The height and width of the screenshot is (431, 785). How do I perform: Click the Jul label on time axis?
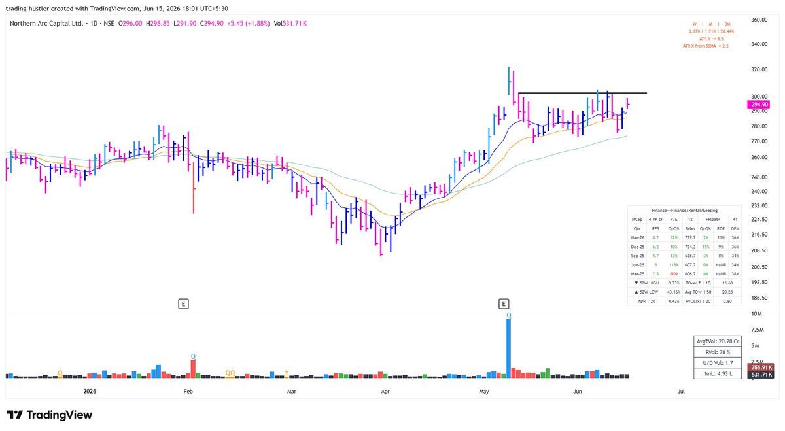[x=681, y=391]
